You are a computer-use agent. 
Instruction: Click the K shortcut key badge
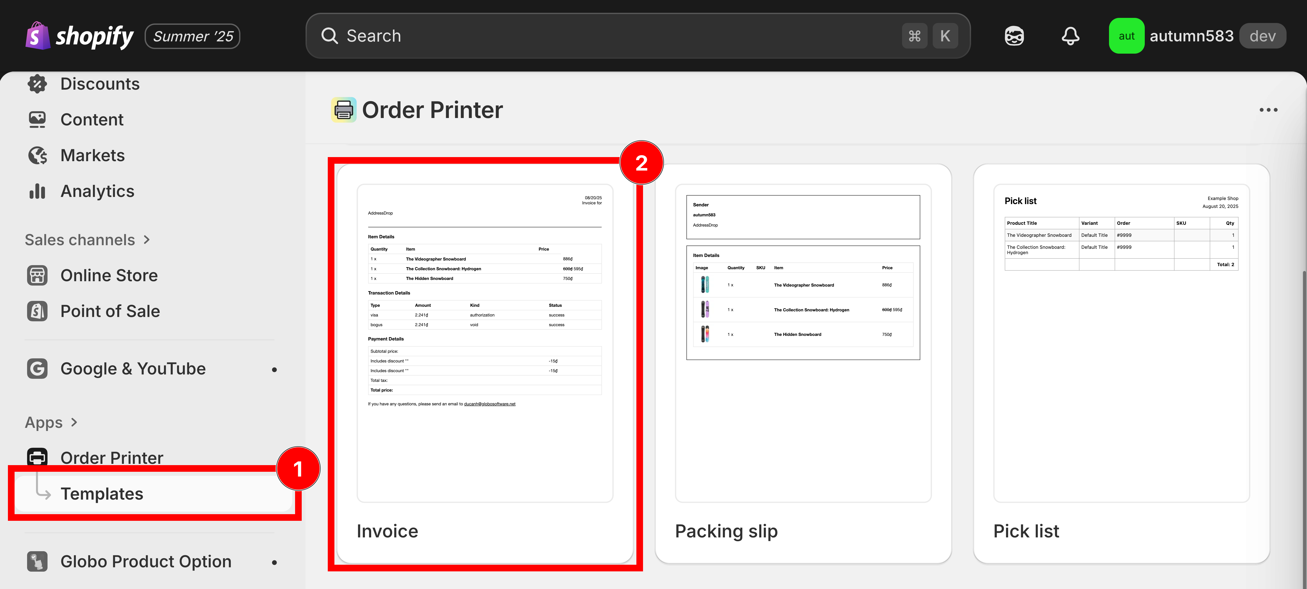point(945,36)
